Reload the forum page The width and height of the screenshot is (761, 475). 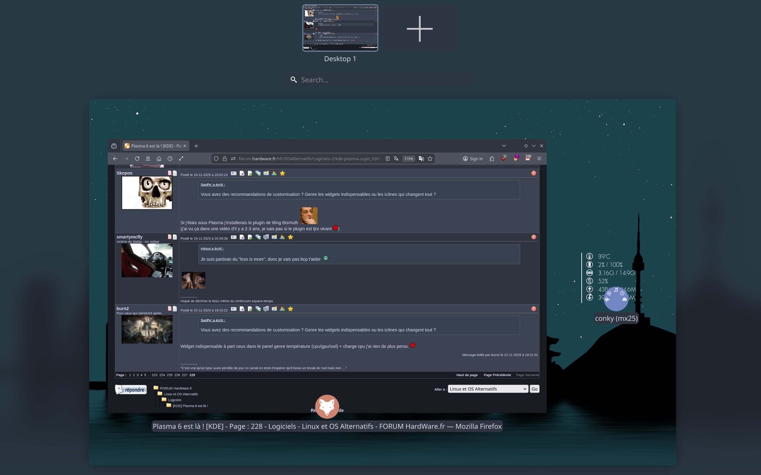[x=137, y=159]
